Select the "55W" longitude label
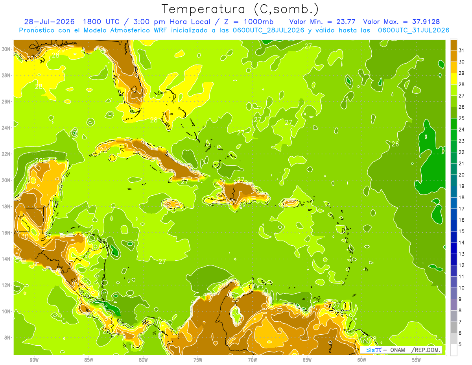 coord(417,360)
